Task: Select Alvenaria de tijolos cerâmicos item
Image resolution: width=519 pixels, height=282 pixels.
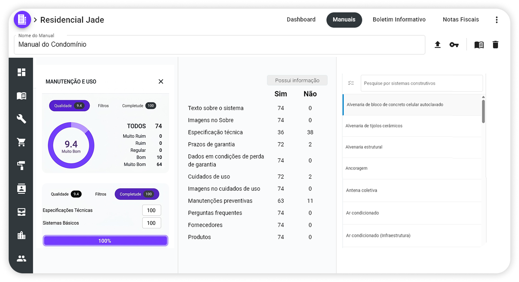Action: coord(374,126)
